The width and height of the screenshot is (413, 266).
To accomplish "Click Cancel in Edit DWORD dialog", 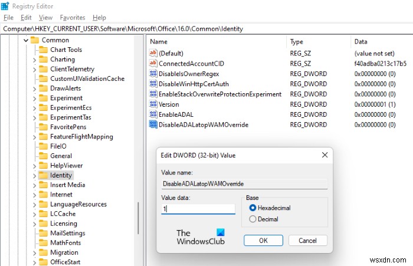I will (307, 240).
